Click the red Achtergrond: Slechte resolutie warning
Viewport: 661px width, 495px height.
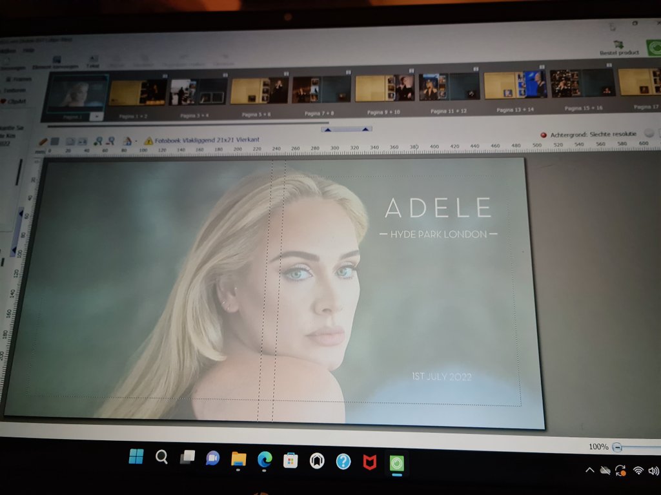[589, 134]
